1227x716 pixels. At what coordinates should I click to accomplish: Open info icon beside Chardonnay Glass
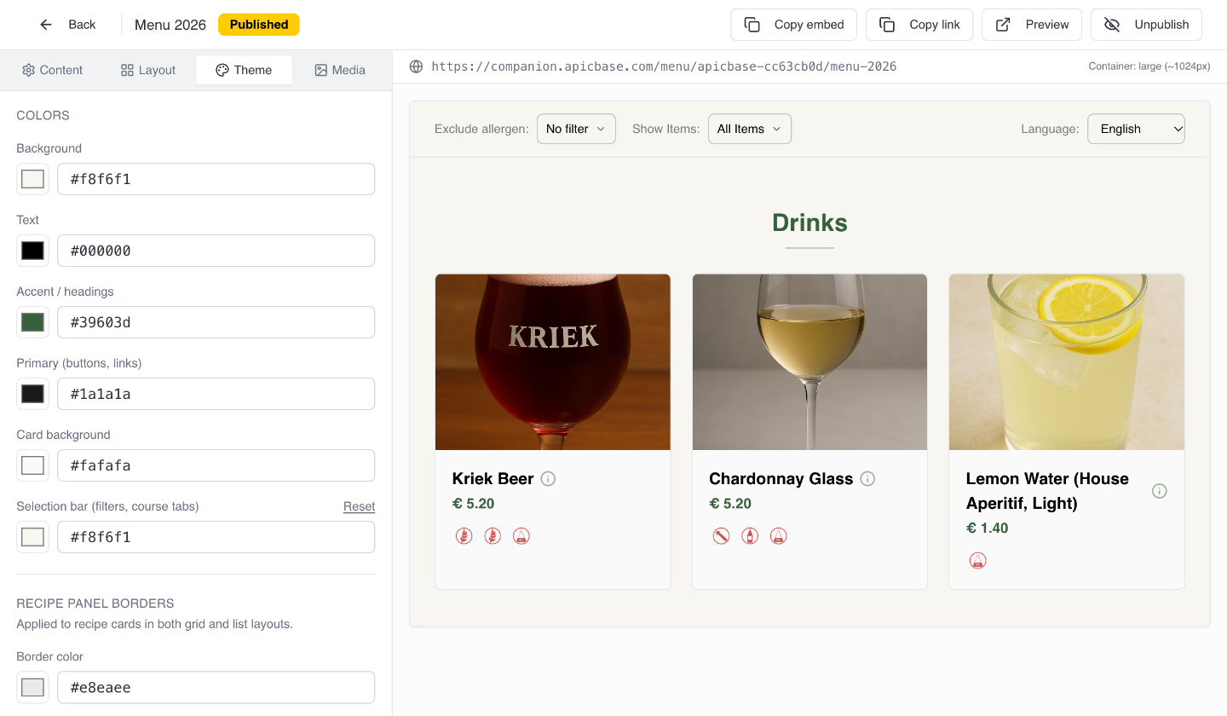point(867,479)
